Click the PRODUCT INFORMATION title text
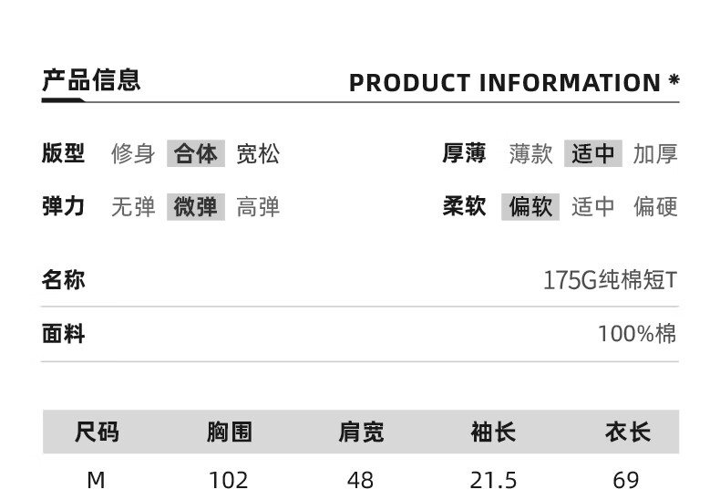Screen dimensions: 720x500 pos(505,83)
